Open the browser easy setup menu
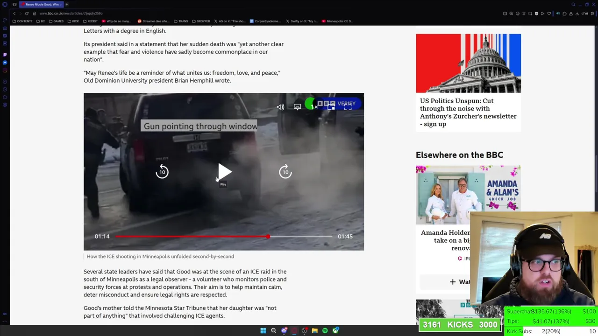Viewport: 598px width, 336px height. 592,14
